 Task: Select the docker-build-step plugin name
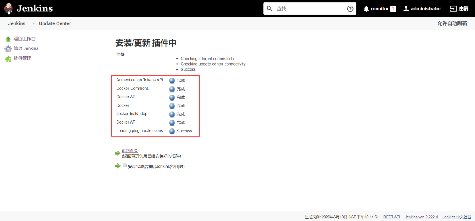(132, 114)
